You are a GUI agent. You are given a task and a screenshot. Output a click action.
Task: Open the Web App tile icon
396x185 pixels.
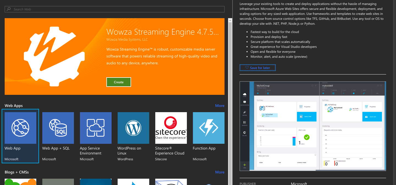point(20,128)
